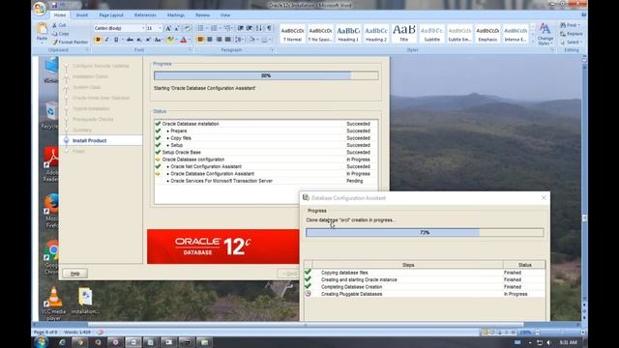Viewport: 619px width, 348px height.
Task: Expand the font color dropdown arrow
Action: (x=189, y=40)
